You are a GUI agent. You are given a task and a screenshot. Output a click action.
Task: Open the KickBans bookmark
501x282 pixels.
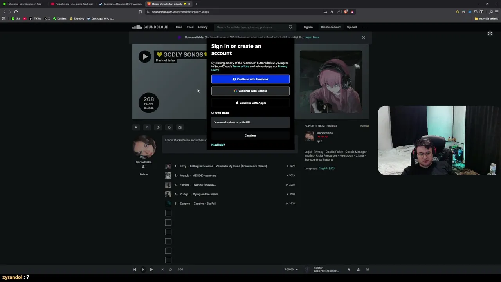pos(60,18)
